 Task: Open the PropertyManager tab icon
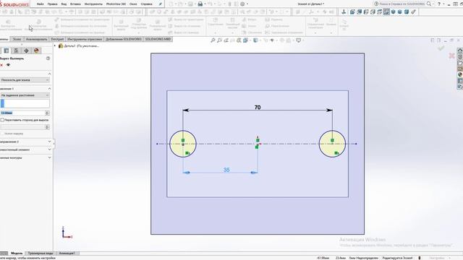pos(7,51)
